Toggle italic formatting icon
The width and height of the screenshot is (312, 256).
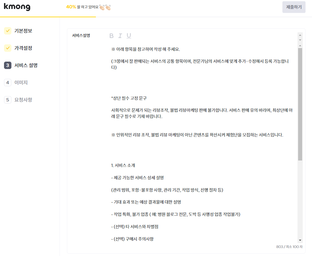pos(120,36)
